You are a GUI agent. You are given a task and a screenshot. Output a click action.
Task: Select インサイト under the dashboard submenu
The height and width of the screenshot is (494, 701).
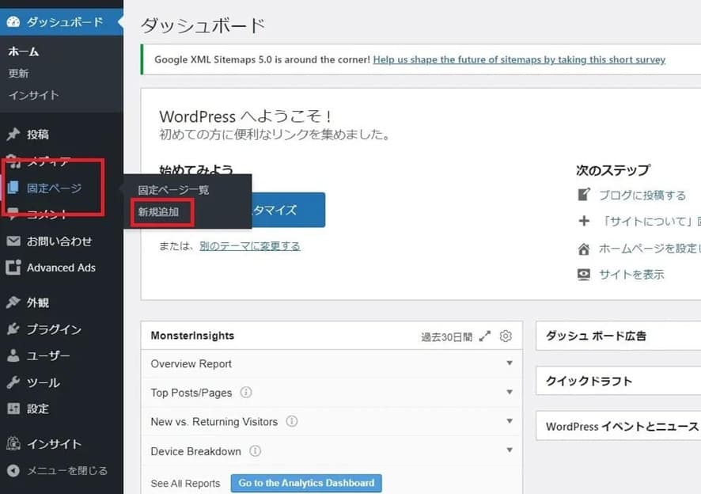33,95
